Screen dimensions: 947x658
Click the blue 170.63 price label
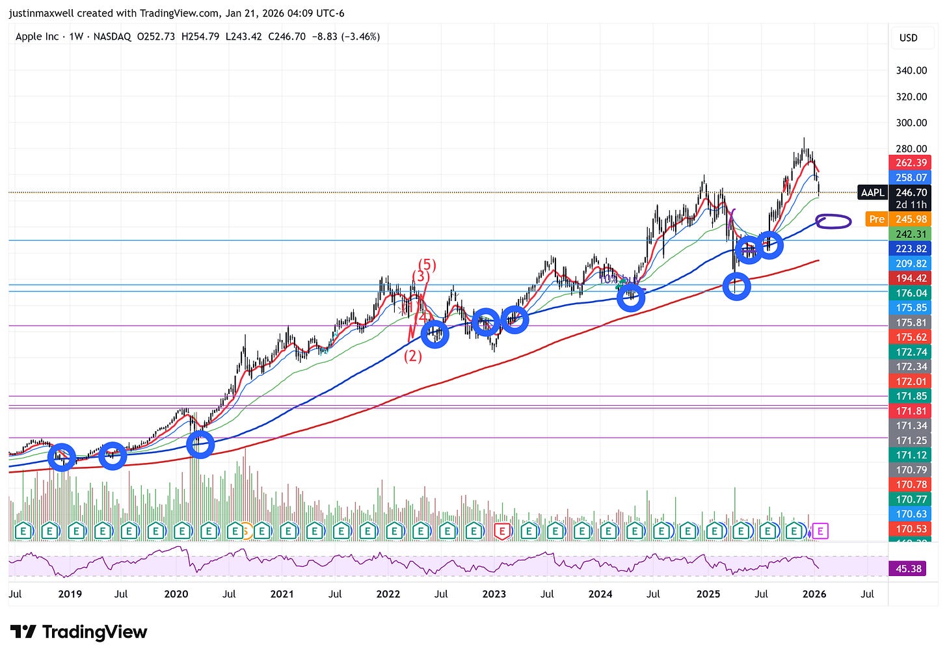tap(911, 514)
